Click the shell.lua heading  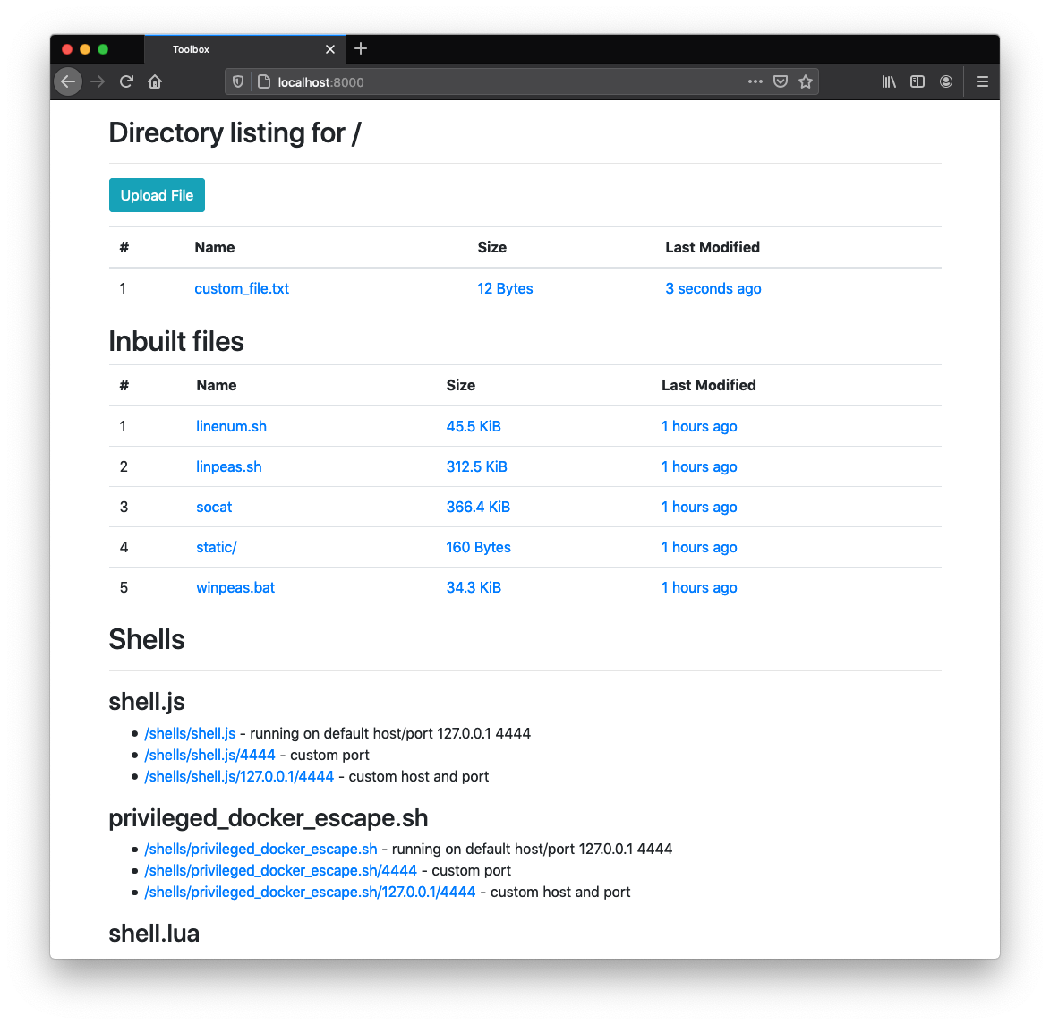tap(154, 934)
